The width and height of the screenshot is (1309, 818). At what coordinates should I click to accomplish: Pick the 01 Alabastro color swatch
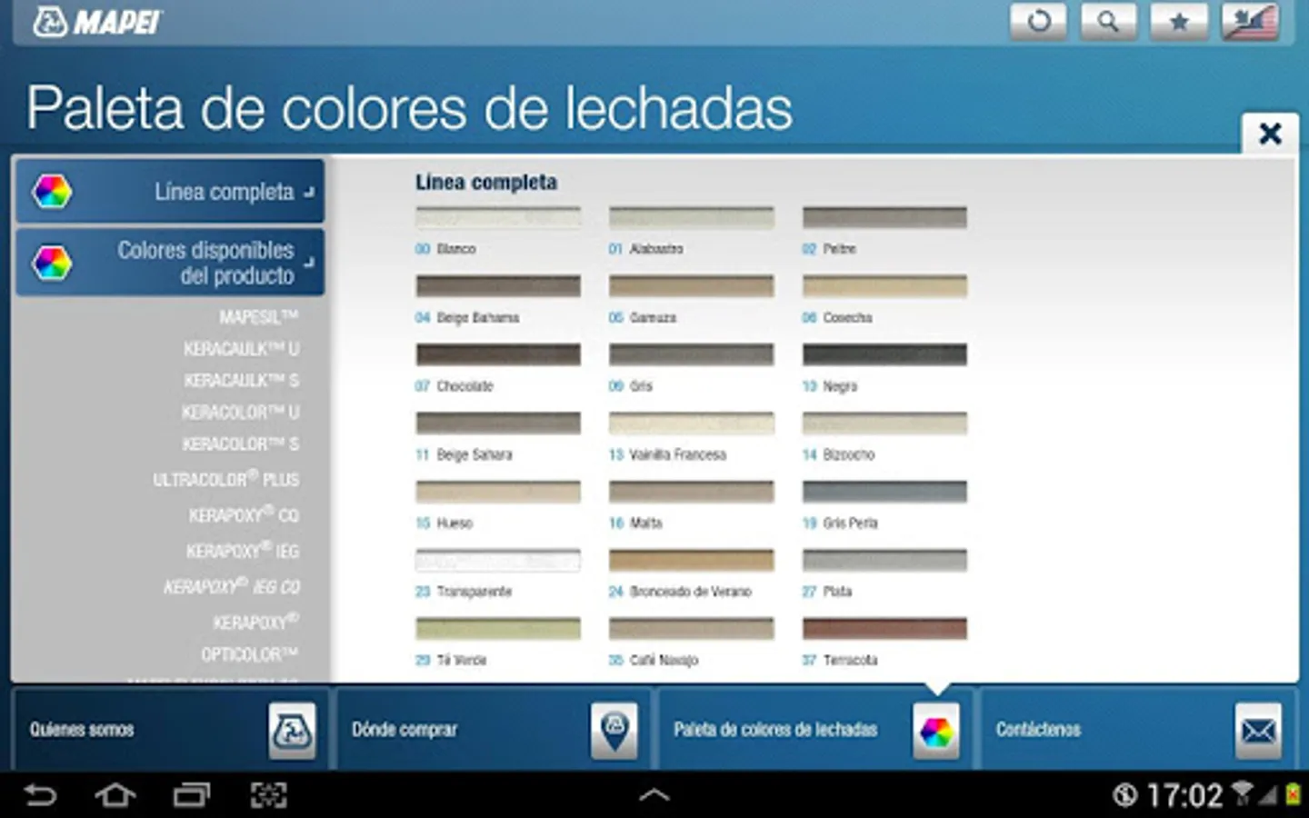tap(692, 217)
